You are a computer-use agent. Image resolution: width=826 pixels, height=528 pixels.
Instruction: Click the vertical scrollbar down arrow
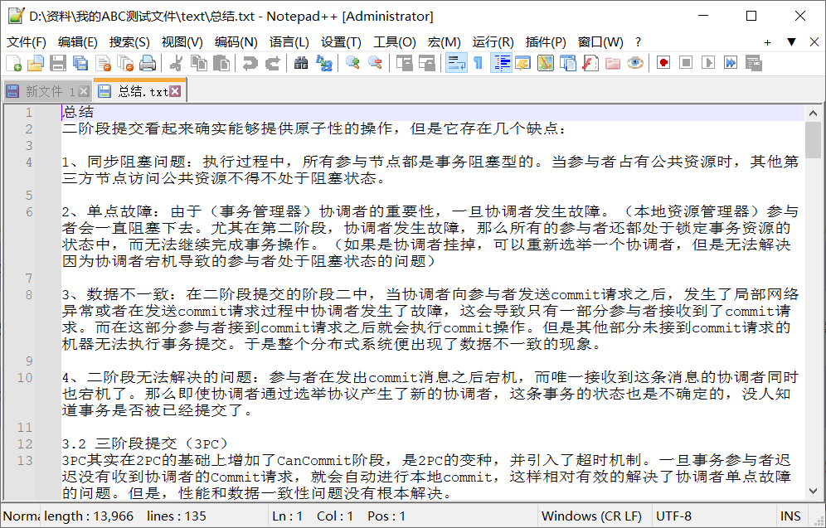tap(812, 491)
